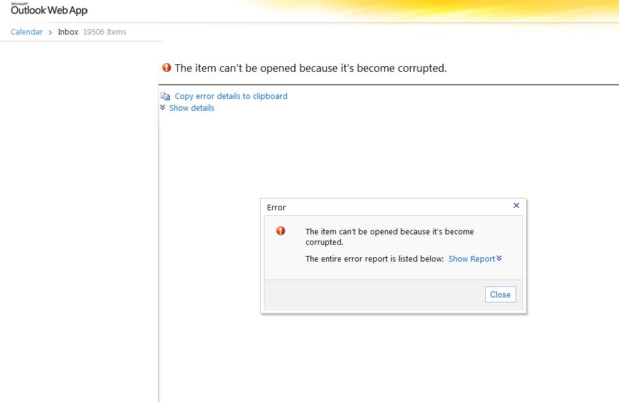Go to Calendar in the breadcrumb

[27, 32]
